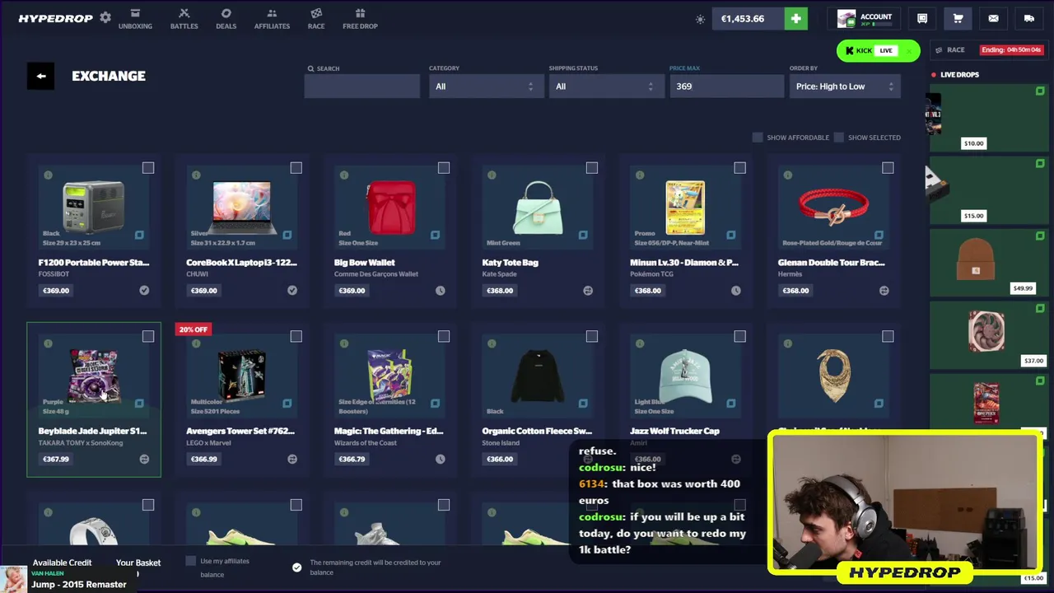Click the HypeDrop logo
The height and width of the screenshot is (593, 1054).
(55, 18)
